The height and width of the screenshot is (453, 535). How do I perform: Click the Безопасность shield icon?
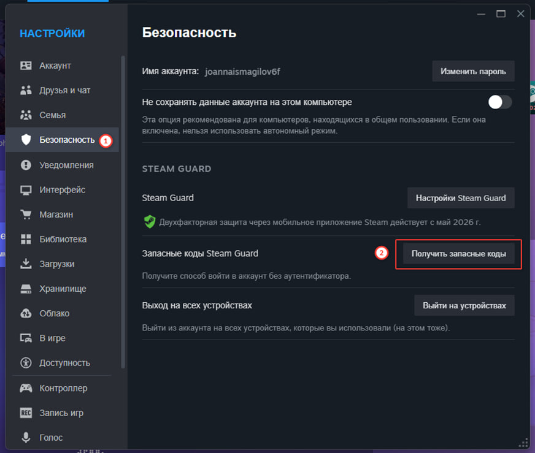[26, 140]
